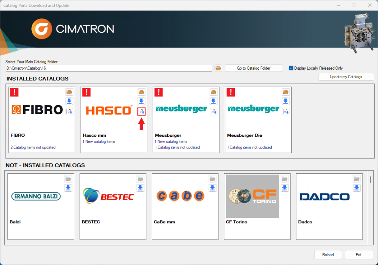
Task: Click the Go to Catalog Folder button
Action: click(x=254, y=68)
